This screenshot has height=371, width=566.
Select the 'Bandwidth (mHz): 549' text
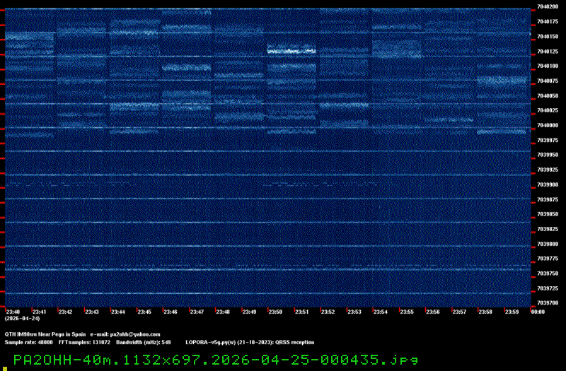(x=144, y=343)
